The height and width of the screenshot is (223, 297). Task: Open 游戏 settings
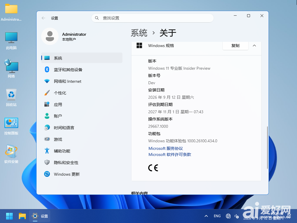point(82,139)
